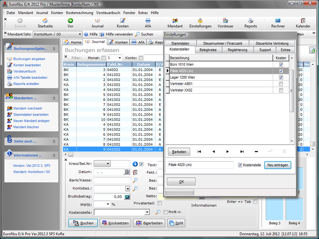319x239 pixels.
Task: Click the Rücksetzen button
Action: (115, 223)
